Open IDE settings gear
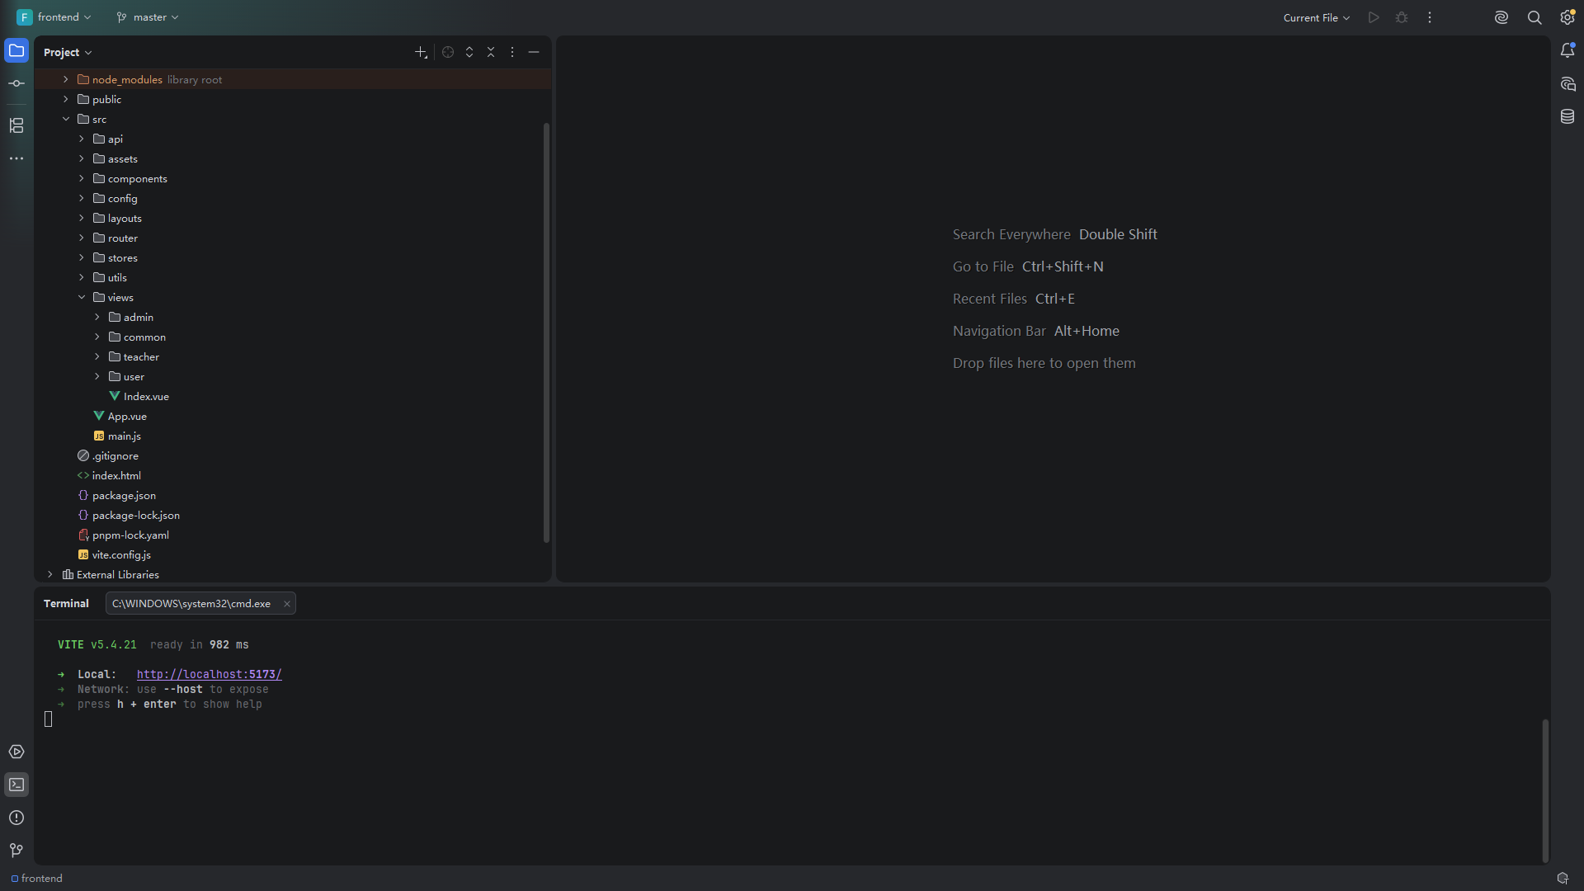Screen dimensions: 1584x891 (1567, 17)
